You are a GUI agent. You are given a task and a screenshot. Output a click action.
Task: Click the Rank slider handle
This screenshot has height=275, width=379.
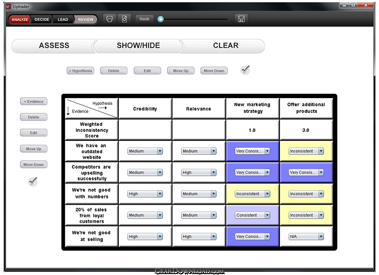[x=161, y=19]
